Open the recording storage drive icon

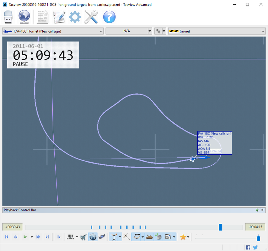8,17
